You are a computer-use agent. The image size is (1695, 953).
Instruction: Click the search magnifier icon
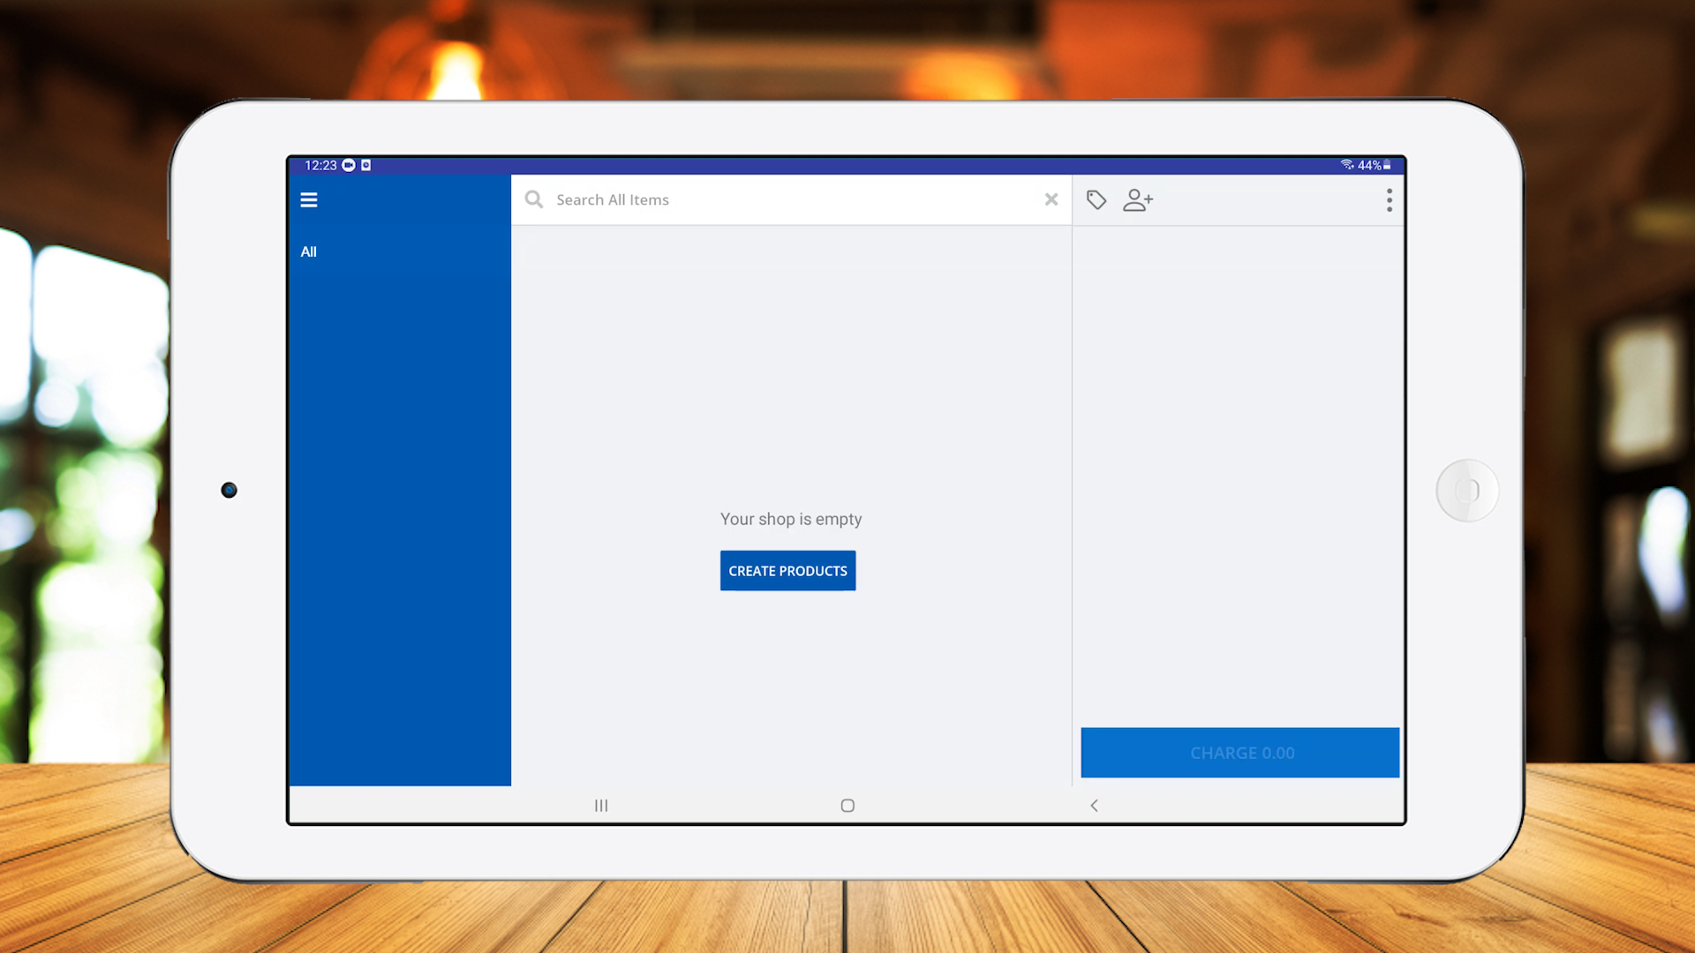pyautogui.click(x=534, y=199)
